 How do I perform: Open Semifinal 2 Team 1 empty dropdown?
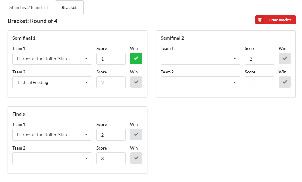(x=201, y=59)
